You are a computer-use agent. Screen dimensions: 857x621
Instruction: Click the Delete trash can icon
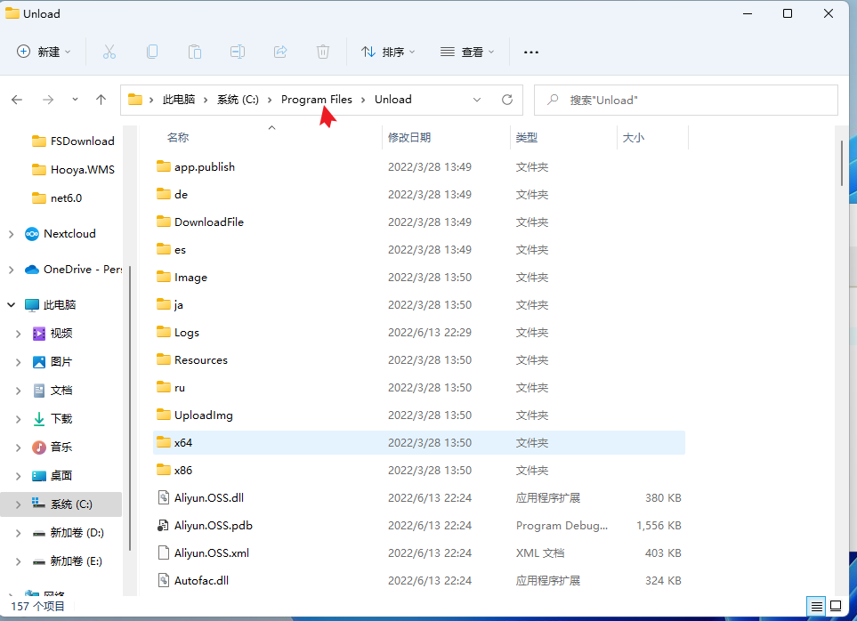tap(323, 52)
